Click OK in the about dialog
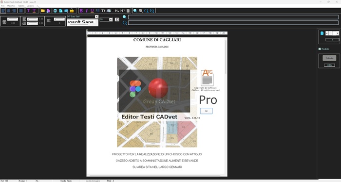 click(206, 111)
